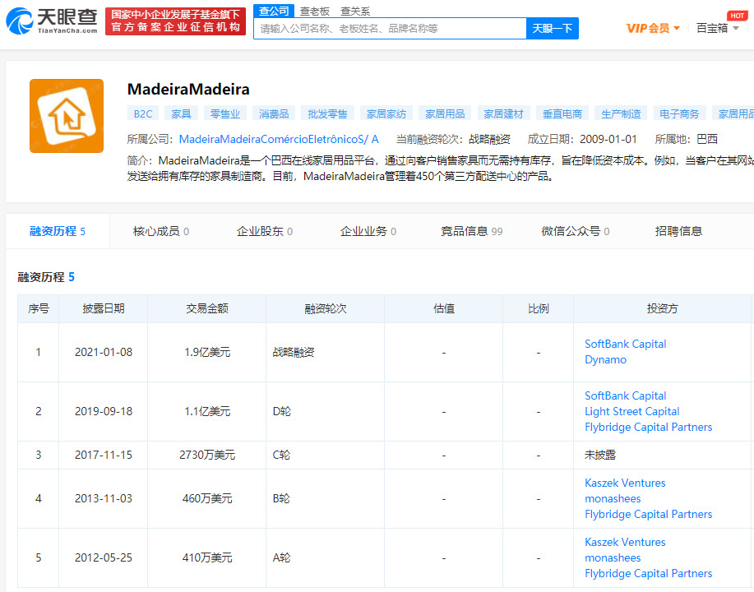Open Flybridge Capital Partners in A轮 row
This screenshot has width=754, height=592.
click(x=648, y=573)
